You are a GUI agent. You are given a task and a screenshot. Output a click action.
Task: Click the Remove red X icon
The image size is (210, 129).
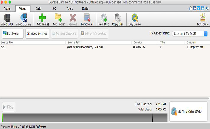[73, 18]
